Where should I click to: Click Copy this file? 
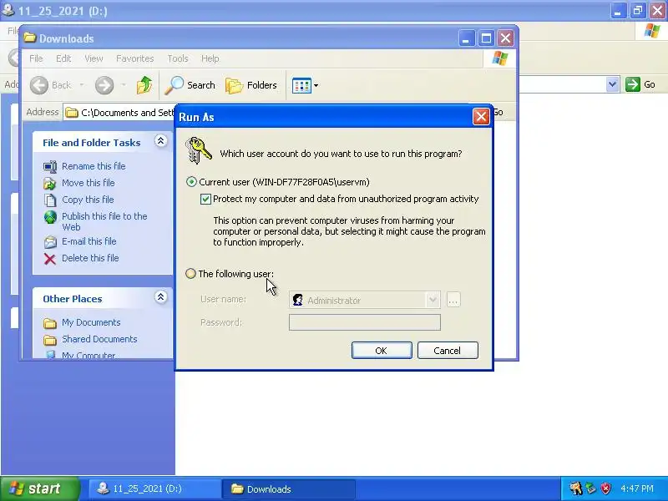point(88,200)
